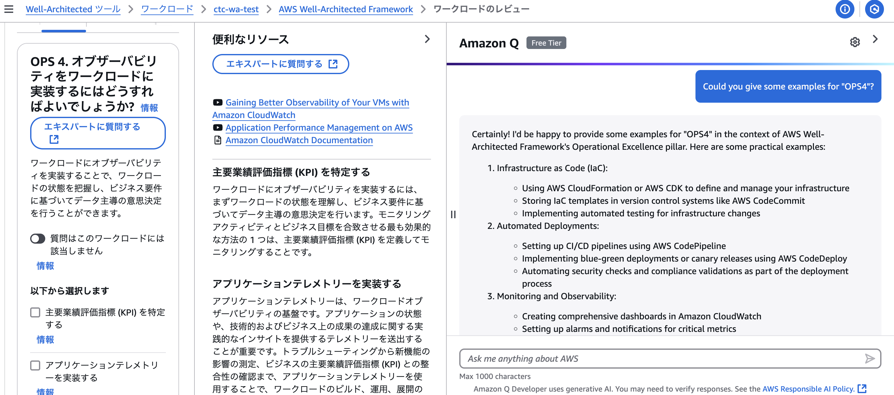Click the panel resize handle beside Amazon Q
The image size is (894, 395).
453,214
